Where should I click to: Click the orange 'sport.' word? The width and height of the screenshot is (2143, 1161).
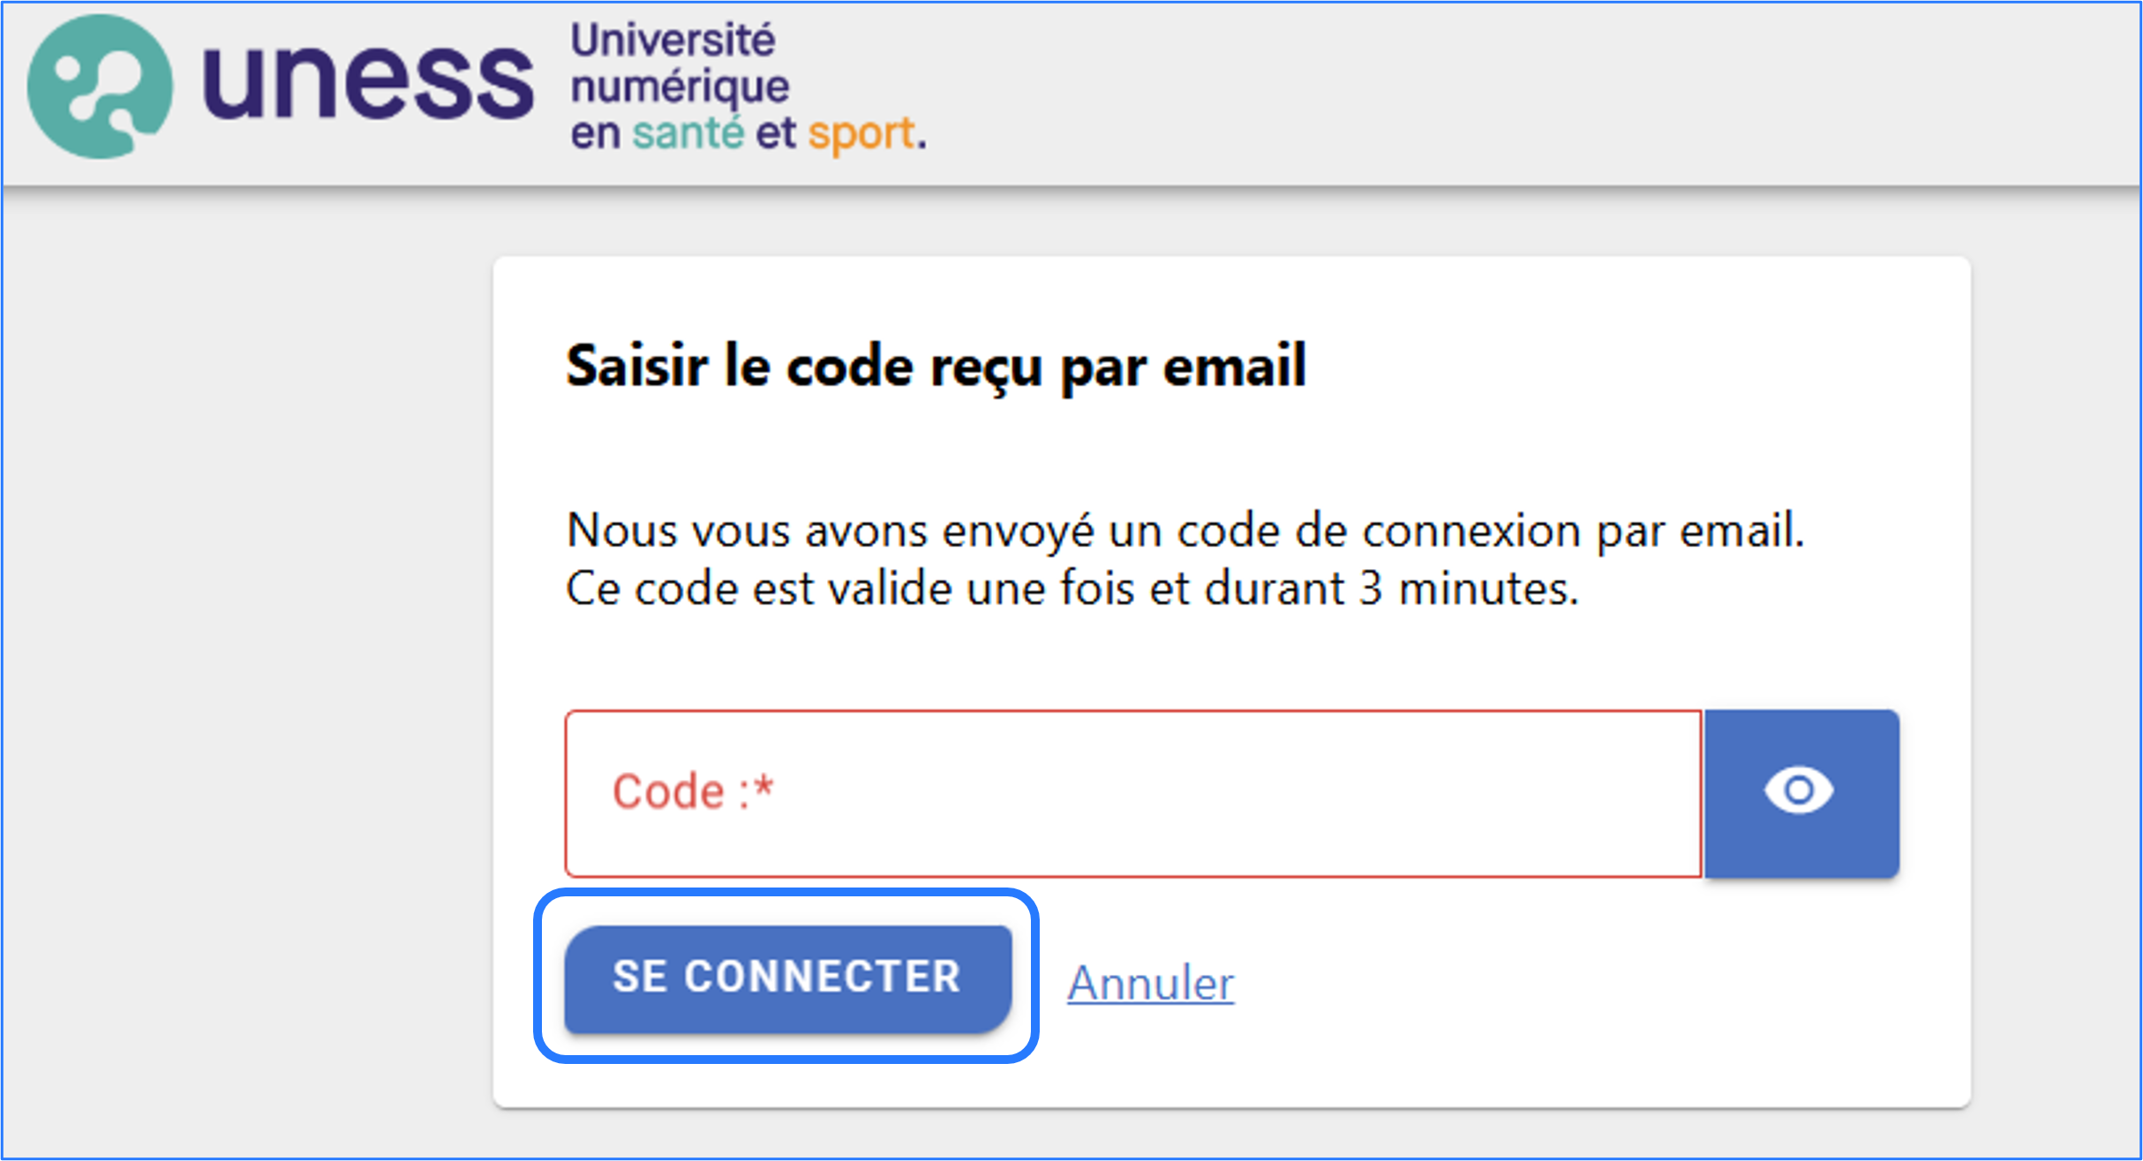pyautogui.click(x=868, y=135)
